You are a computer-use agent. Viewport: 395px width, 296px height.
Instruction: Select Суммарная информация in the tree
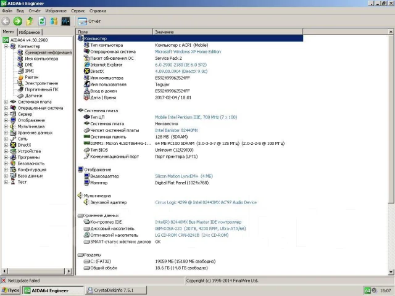click(x=48, y=52)
